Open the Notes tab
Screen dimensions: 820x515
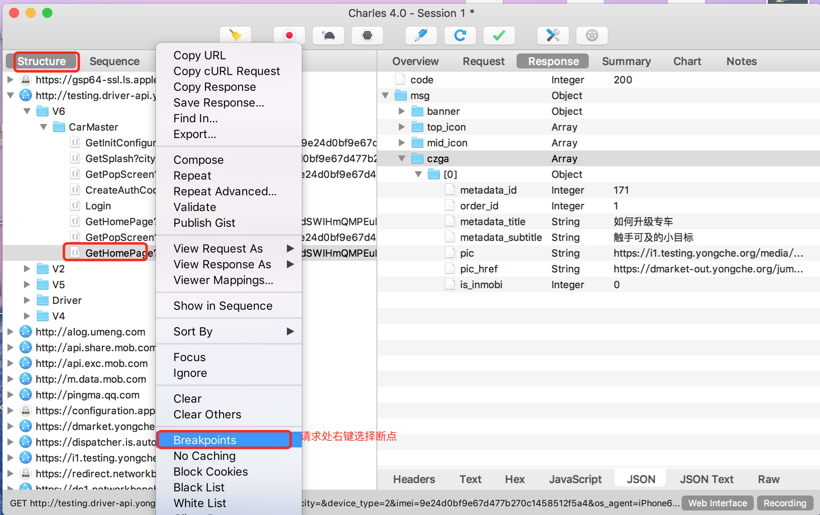click(x=741, y=61)
